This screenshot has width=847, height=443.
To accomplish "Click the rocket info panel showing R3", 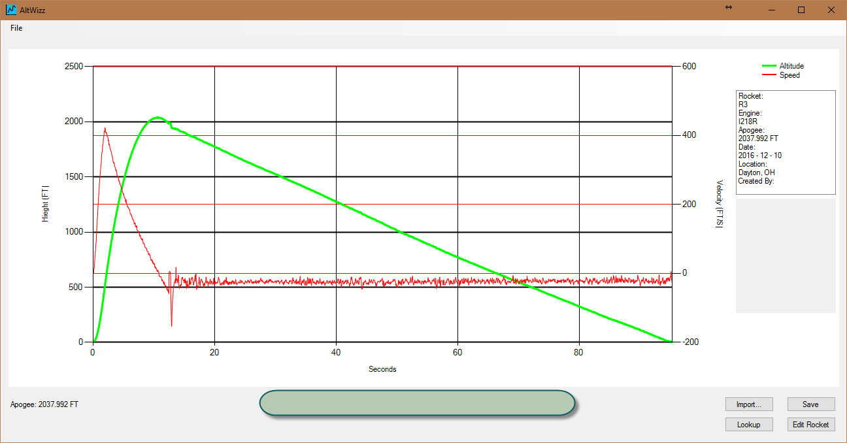I will (x=785, y=144).
